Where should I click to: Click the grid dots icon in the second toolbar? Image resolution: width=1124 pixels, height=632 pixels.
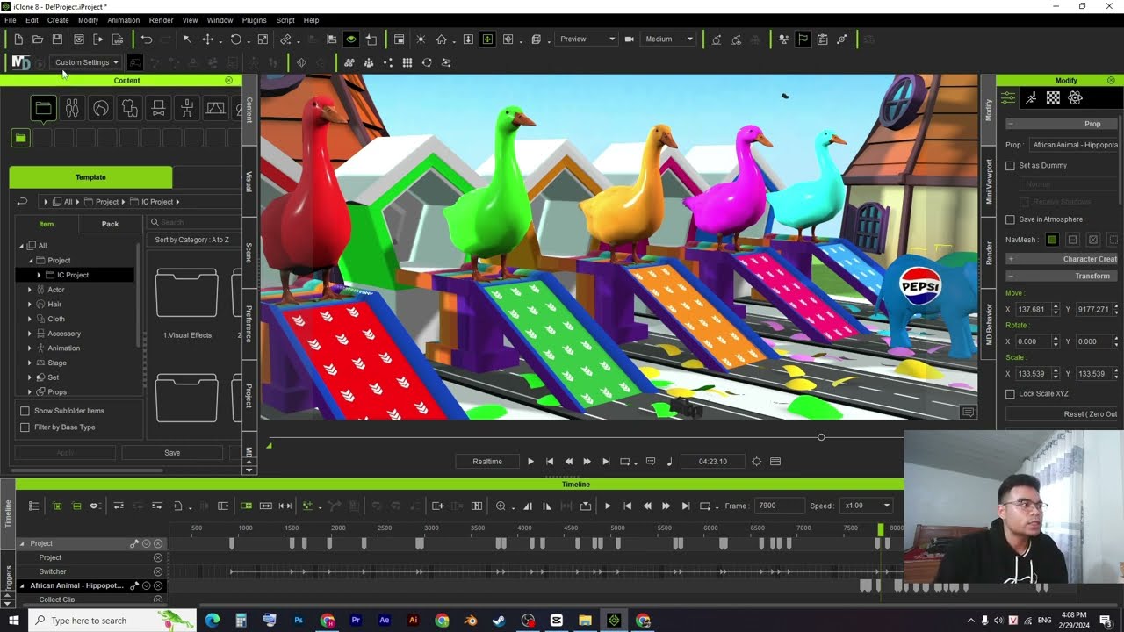pos(407,62)
